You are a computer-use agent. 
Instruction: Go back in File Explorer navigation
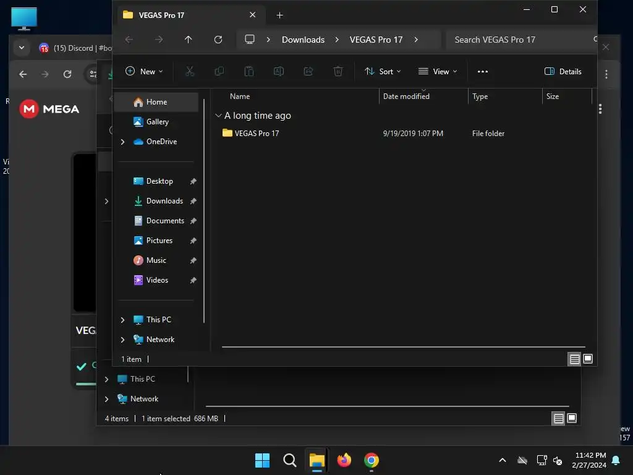pos(129,40)
